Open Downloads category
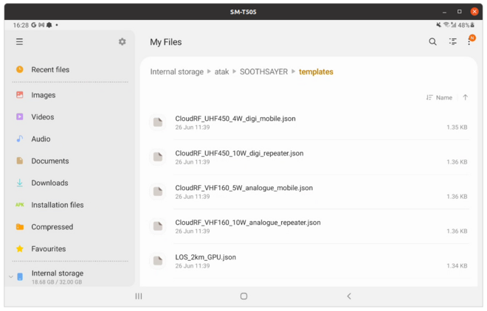The image size is (487, 311). coord(70,183)
